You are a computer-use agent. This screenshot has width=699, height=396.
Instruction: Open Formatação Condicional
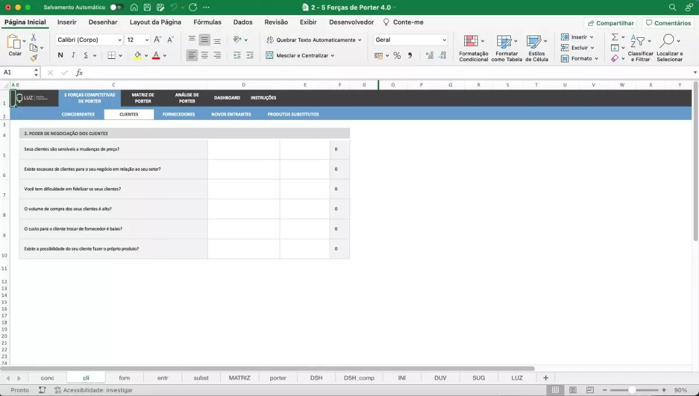click(474, 48)
